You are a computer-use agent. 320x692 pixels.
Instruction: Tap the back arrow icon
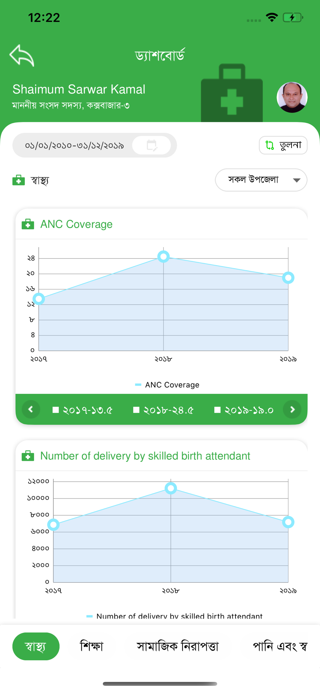pyautogui.click(x=22, y=55)
